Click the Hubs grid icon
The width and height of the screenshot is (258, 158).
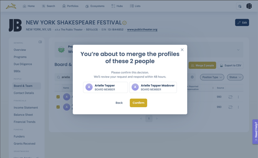(x=113, y=6)
